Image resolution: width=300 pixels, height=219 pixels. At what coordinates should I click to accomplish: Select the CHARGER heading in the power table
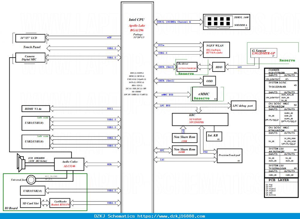coord(274,70)
